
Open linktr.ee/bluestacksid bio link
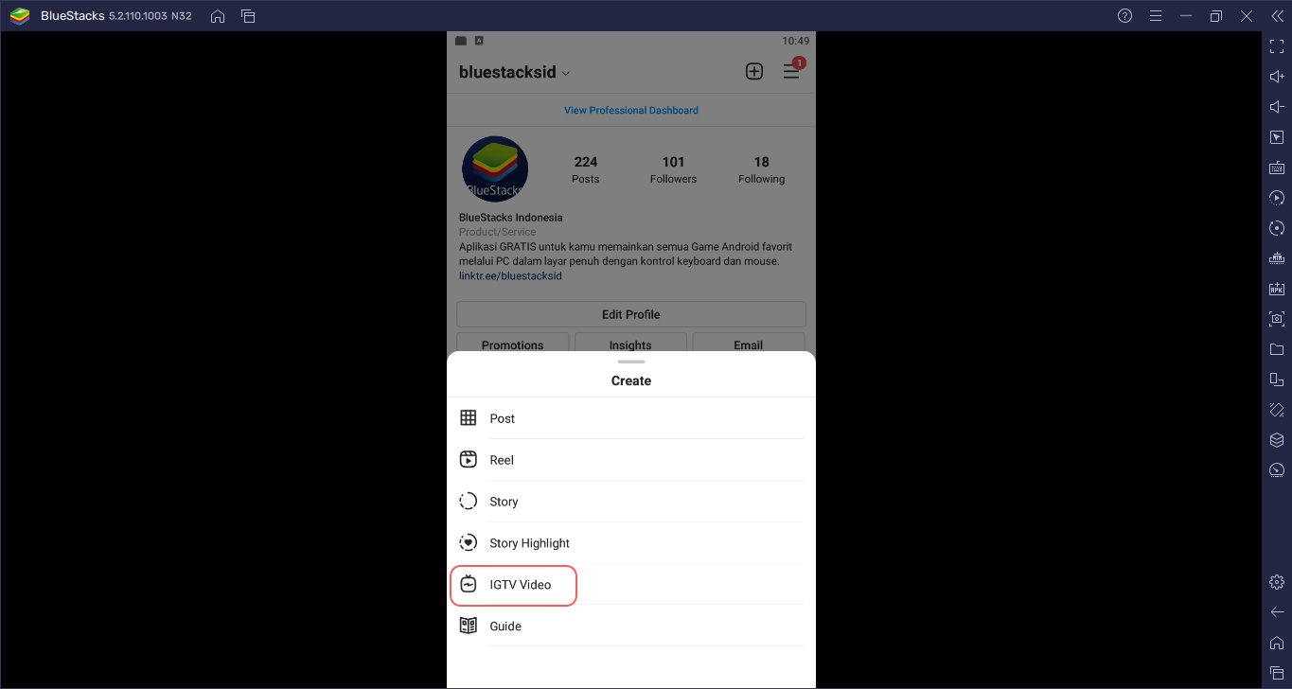pyautogui.click(x=510, y=276)
